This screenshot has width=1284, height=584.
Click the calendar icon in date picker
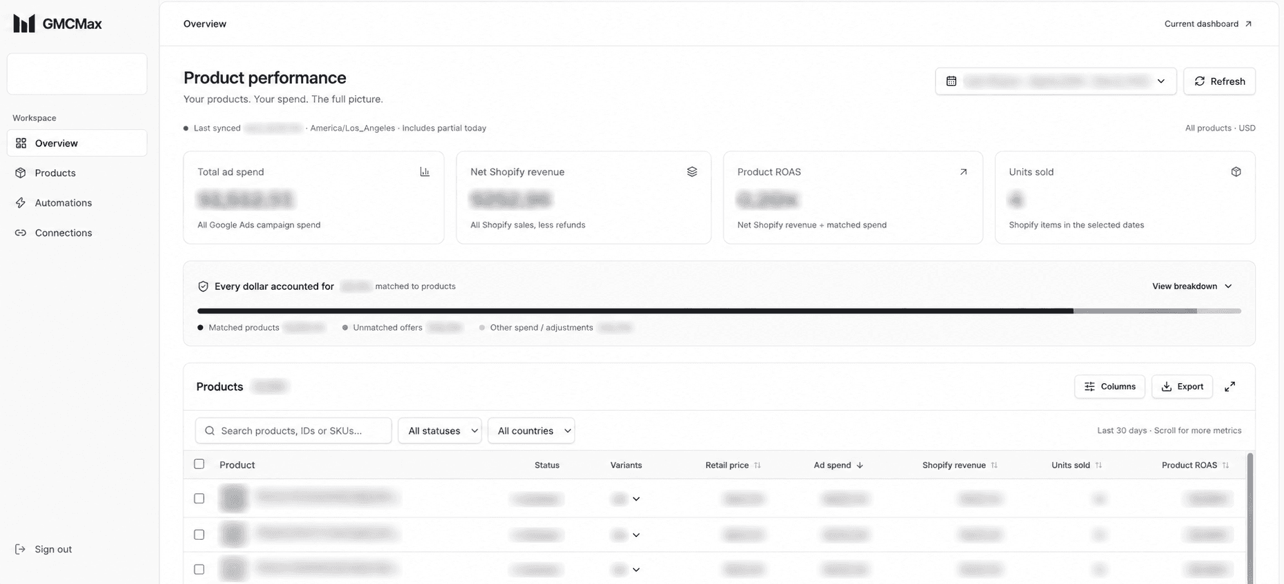click(x=951, y=81)
